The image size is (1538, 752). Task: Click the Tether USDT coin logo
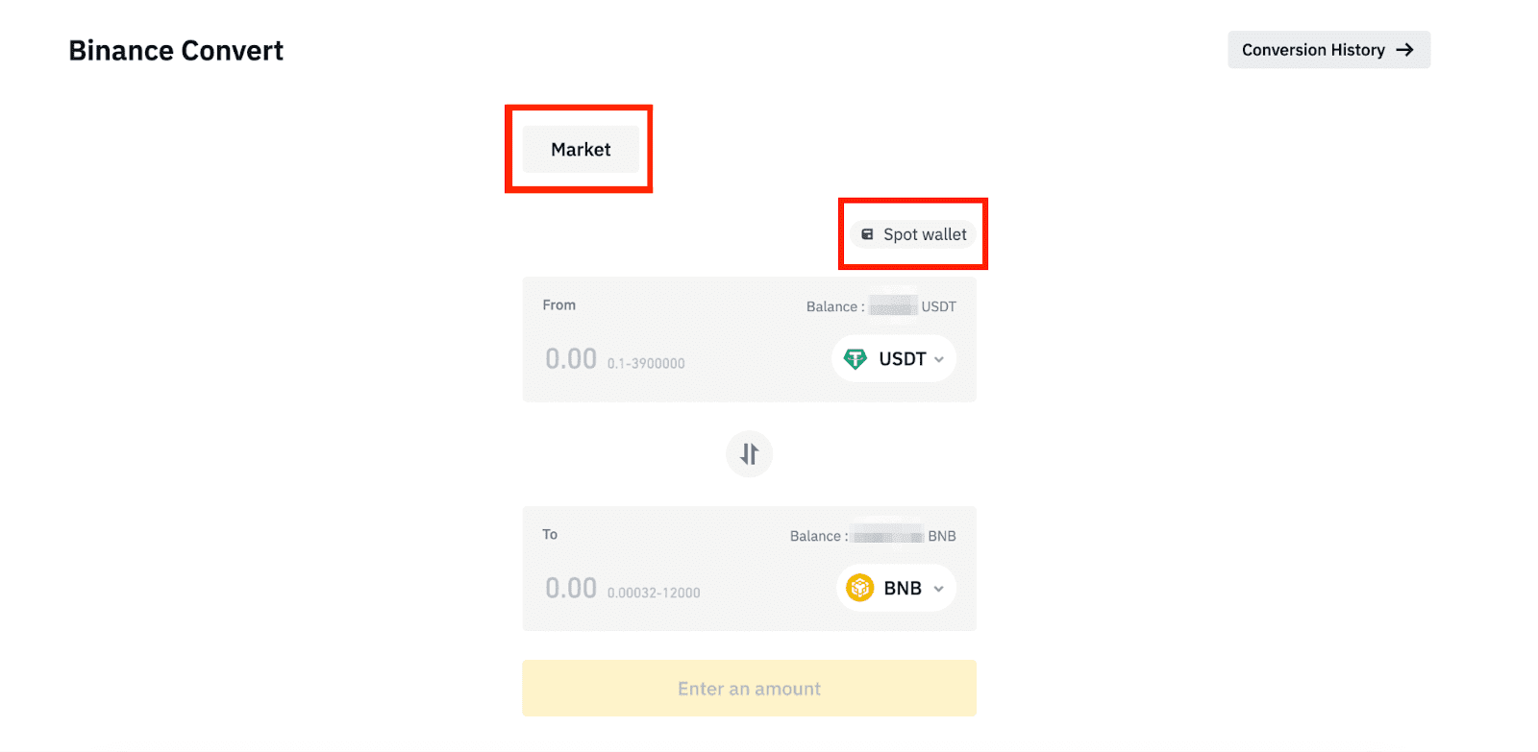point(855,359)
